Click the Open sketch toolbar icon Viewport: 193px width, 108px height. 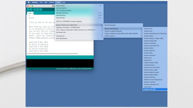(38, 9)
